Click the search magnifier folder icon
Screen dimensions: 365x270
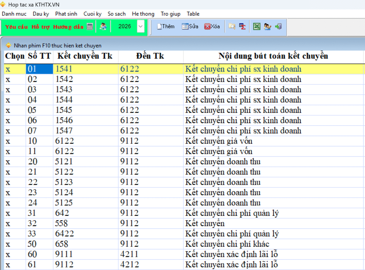pos(232,26)
